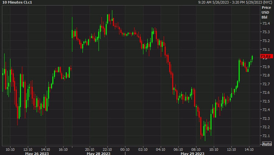
Task: Click the May 29 2023 date label
Action: pos(192,153)
